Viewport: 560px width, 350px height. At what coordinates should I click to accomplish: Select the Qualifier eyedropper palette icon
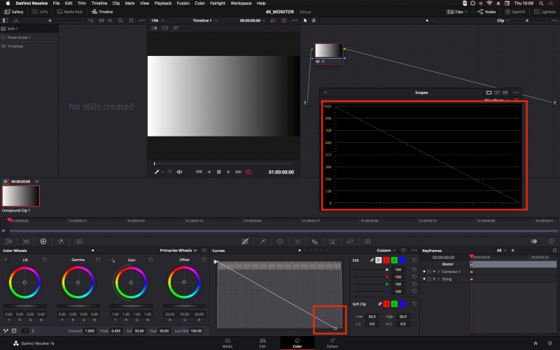coord(262,241)
